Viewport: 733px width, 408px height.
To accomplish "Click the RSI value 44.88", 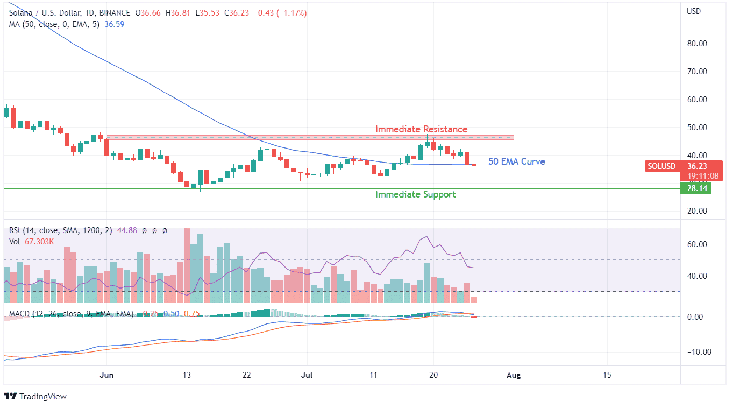I will click(127, 230).
